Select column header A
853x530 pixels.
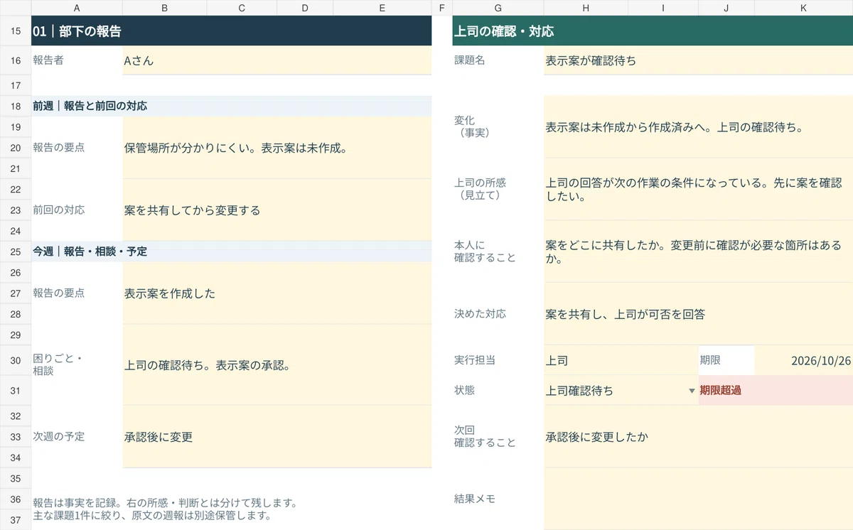coord(77,8)
